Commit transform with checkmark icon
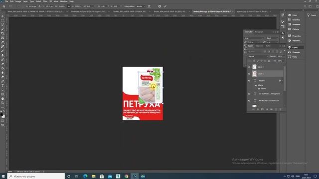319x179 pixels. click(x=165, y=6)
